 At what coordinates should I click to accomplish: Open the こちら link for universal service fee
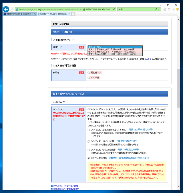(x=148, y=59)
